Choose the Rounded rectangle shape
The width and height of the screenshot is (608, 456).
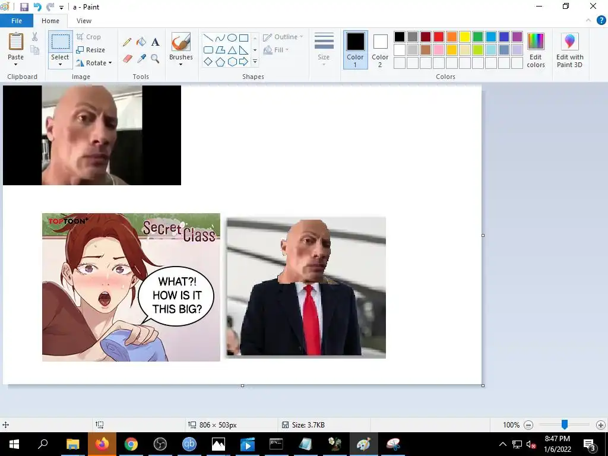coord(208,50)
